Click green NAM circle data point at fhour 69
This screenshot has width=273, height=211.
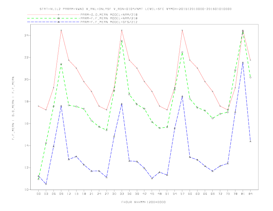213,118
